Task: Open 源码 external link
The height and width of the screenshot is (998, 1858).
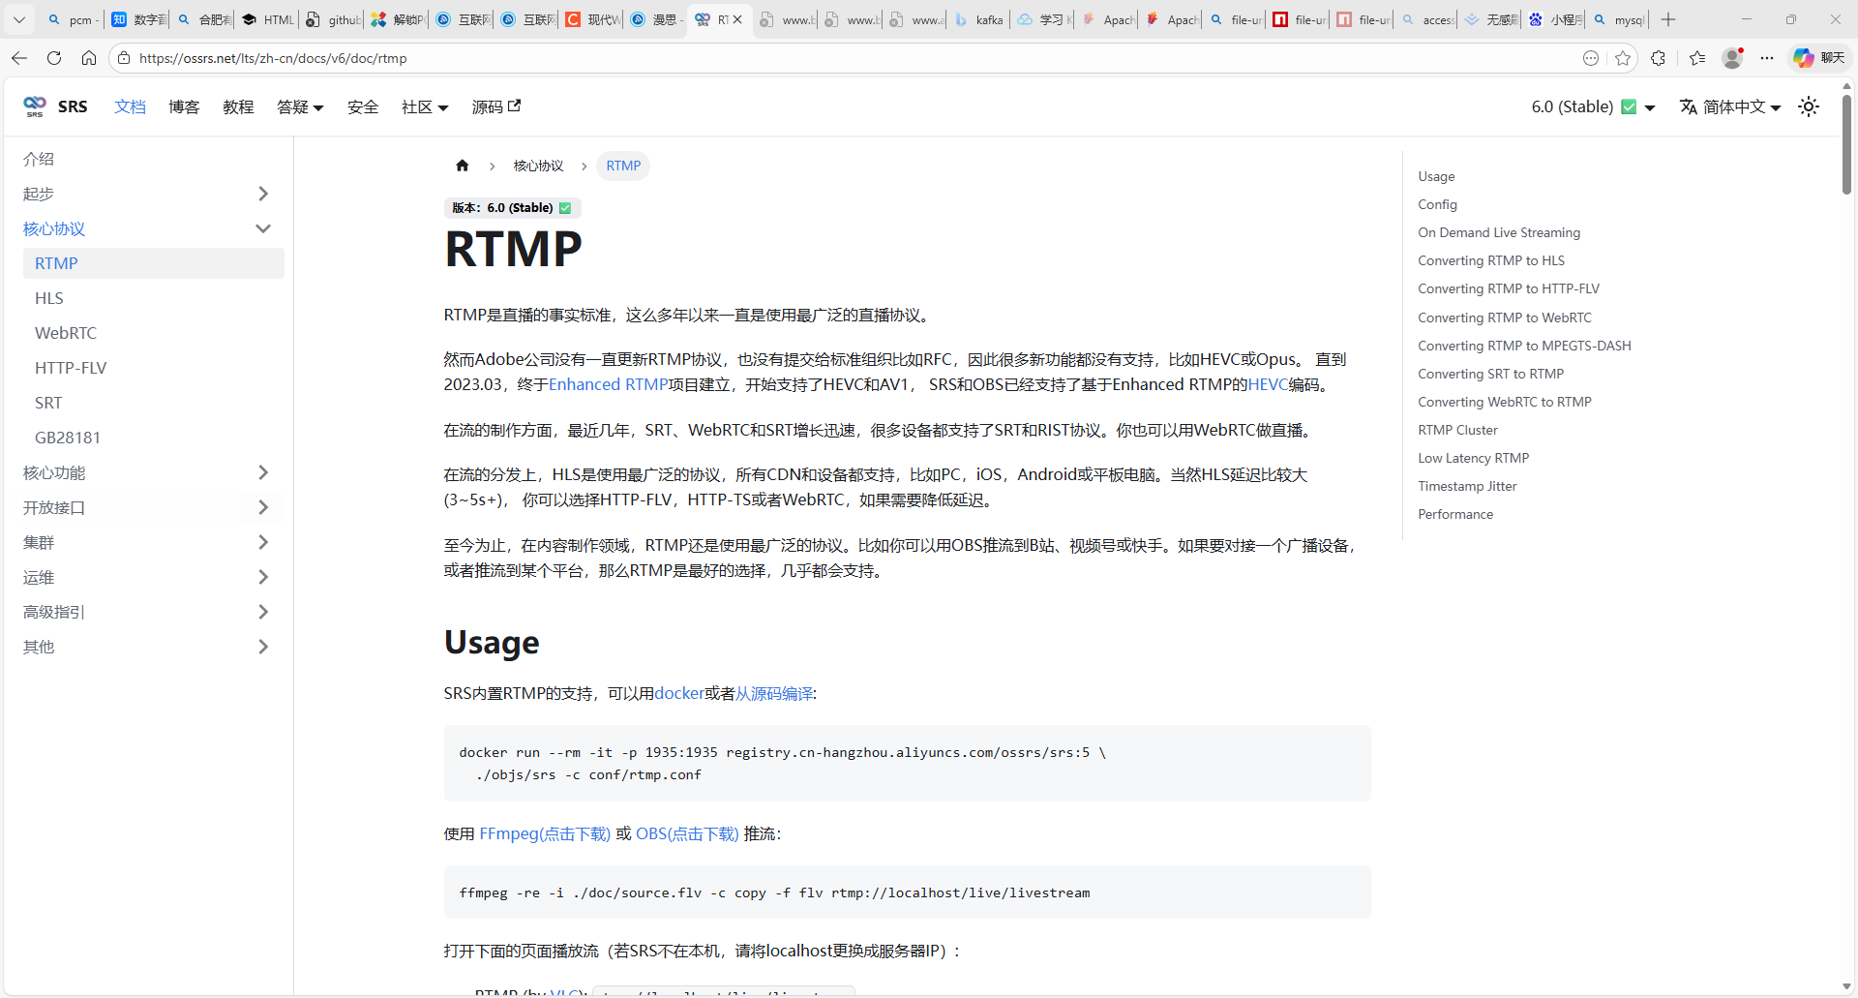Action: (495, 106)
